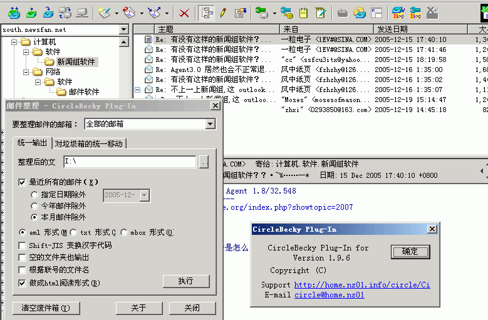Click the folder icon next to 新闻组软件
This screenshot has width=488, height=320.
(x=49, y=61)
